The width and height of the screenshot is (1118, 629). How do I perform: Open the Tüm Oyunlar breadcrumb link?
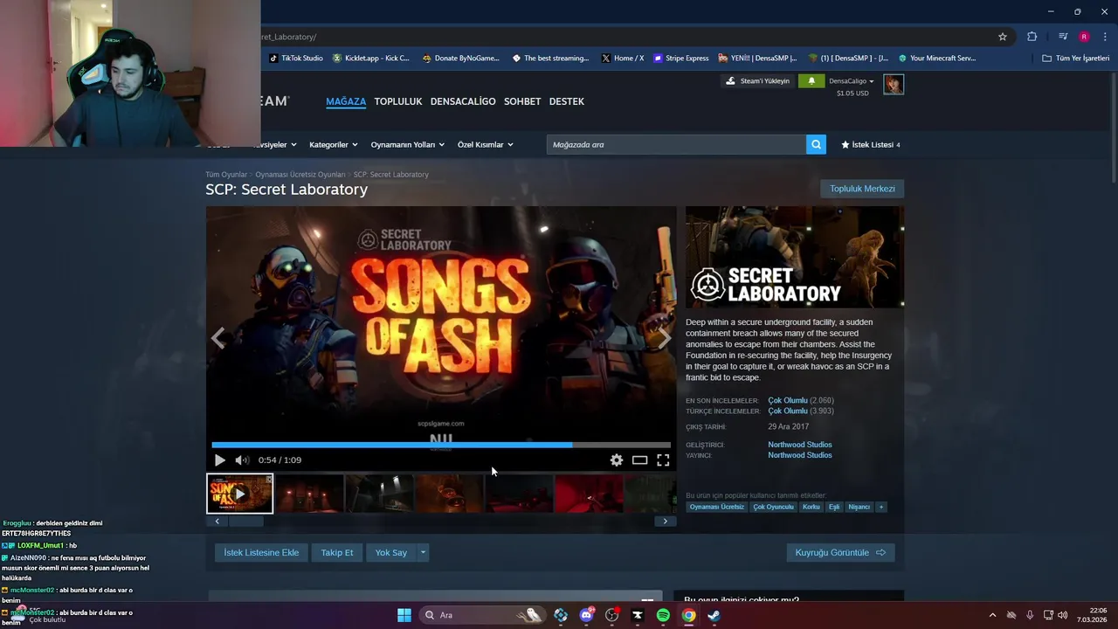point(226,175)
